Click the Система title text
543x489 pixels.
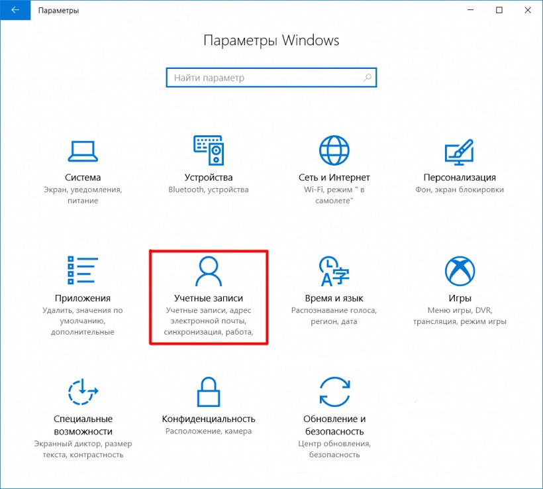tap(83, 178)
